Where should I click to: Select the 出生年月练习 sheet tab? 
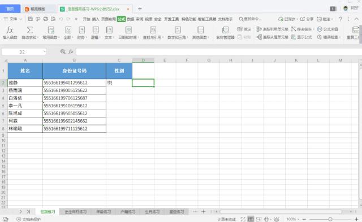click(76, 212)
